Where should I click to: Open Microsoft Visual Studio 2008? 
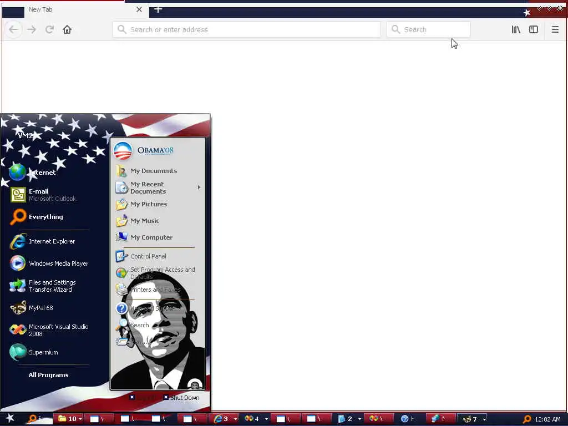(x=49, y=330)
